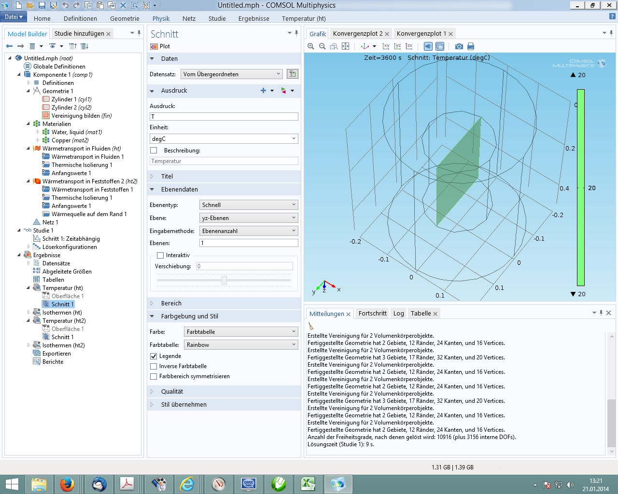
Task: Click the Expand All tree icon in Model Builder
Action: pyautogui.click(x=84, y=46)
